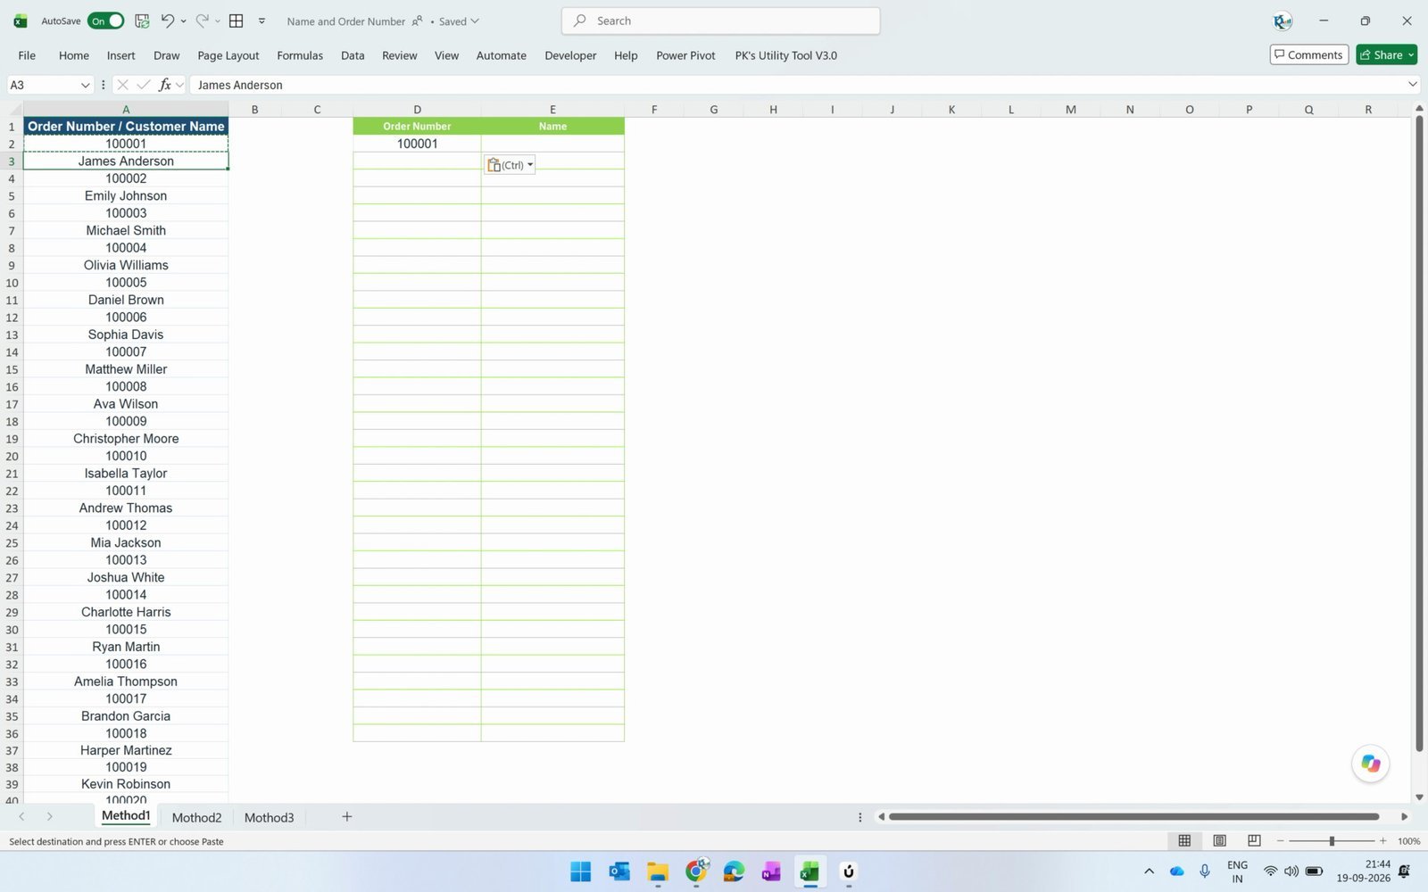Open the Power Pivot tab

685,55
